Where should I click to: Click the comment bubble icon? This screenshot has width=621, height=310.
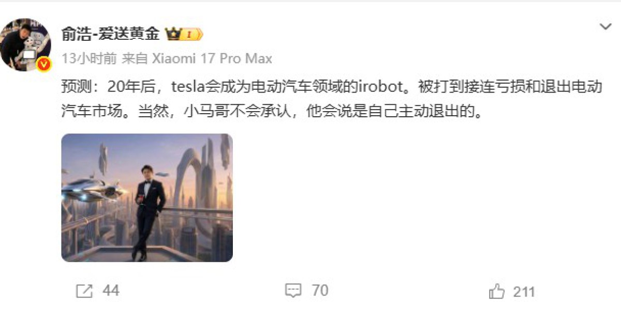point(293,291)
